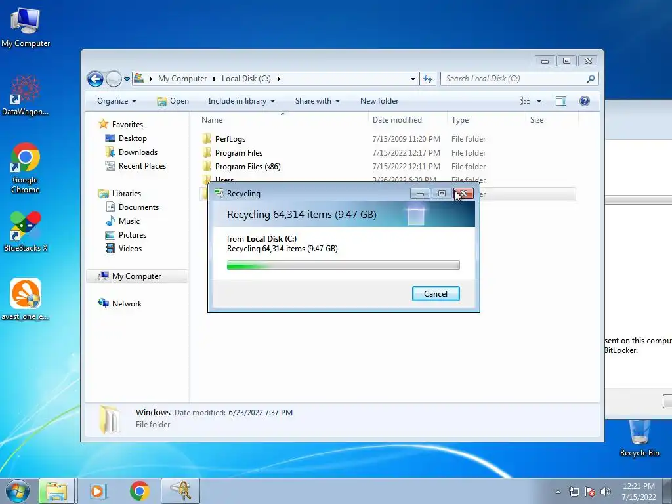672x504 pixels.
Task: Click the Windows folder details pane thumbnail
Action: pyautogui.click(x=110, y=419)
